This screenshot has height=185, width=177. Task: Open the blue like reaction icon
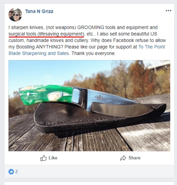click(11, 171)
